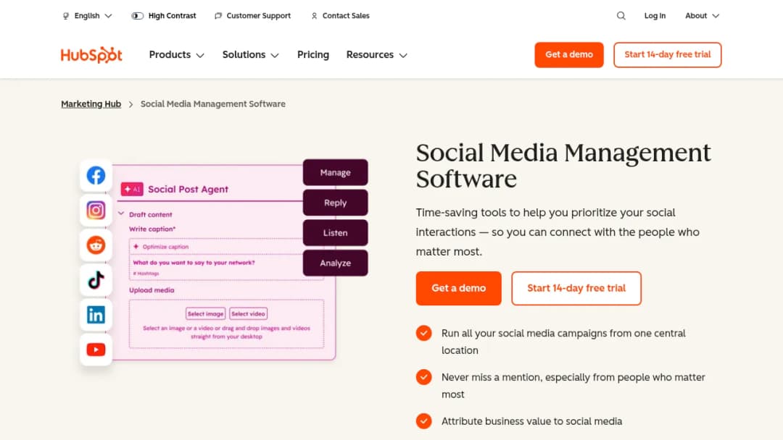Screen dimensions: 783x440
Task: Select the Reply tab in the illustration
Action: click(335, 203)
